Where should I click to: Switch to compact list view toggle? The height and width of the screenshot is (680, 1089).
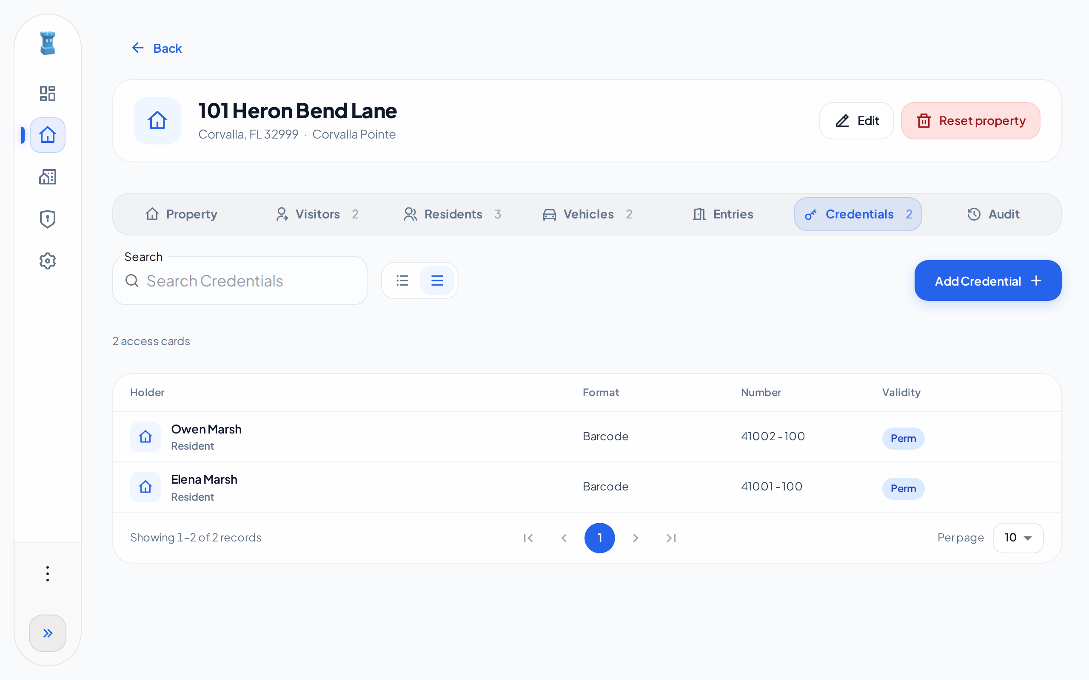(402, 280)
